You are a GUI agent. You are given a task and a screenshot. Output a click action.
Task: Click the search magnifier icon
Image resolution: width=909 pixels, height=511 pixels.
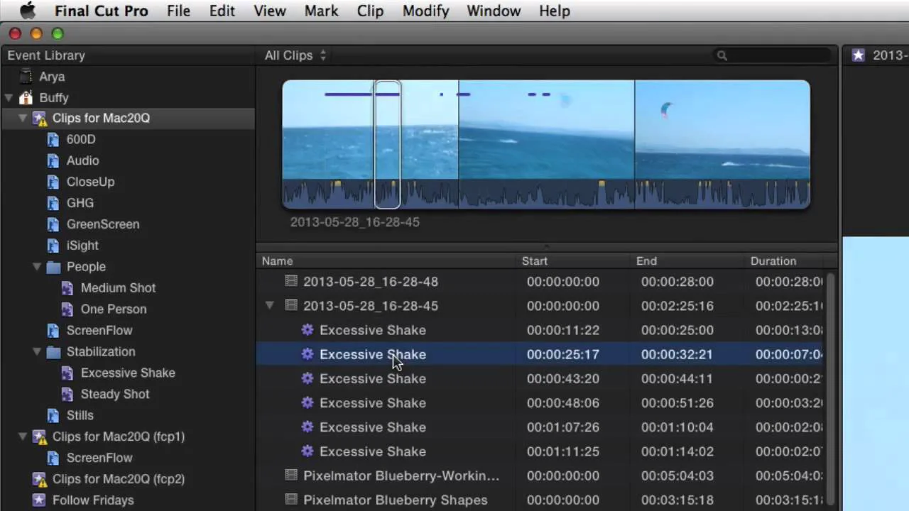point(722,55)
